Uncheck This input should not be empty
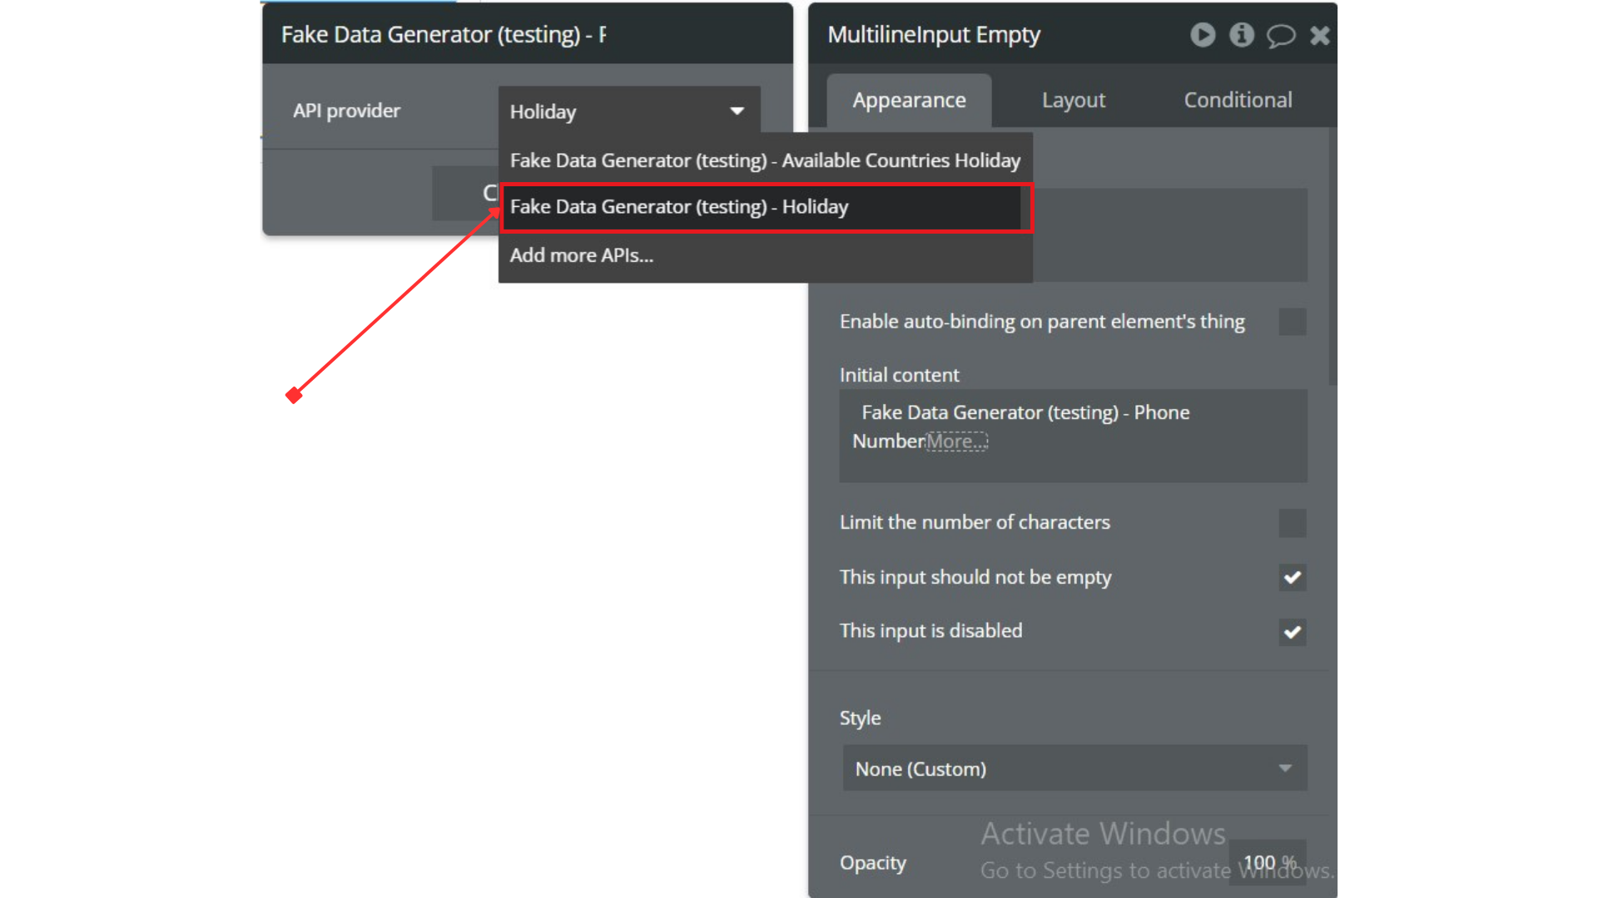This screenshot has width=1598, height=898. pos(1292,578)
